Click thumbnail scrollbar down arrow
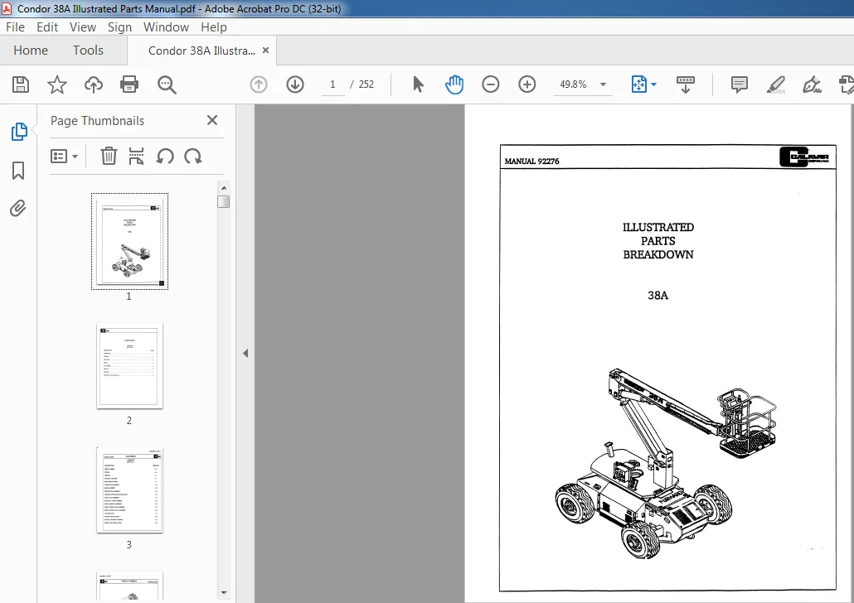The image size is (854, 603). (224, 593)
